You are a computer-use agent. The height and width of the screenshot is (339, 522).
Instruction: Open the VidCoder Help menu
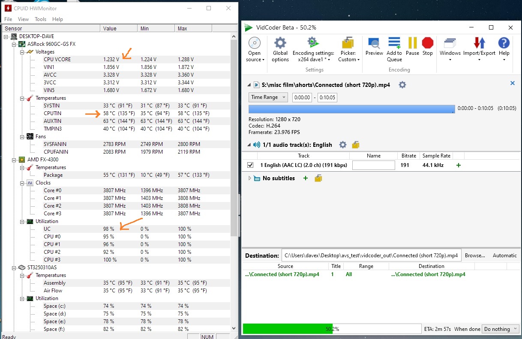pyautogui.click(x=504, y=49)
